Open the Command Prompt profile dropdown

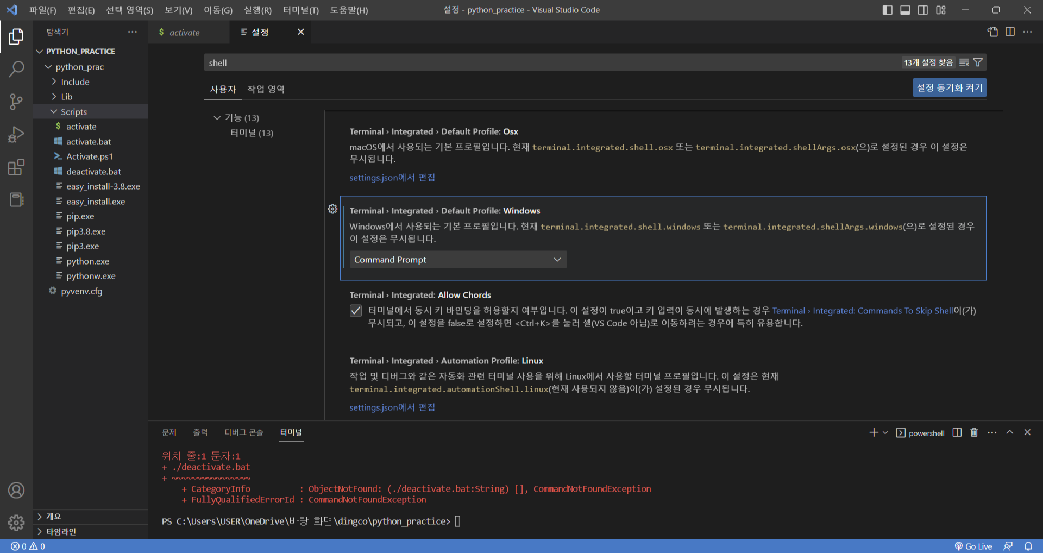458,260
